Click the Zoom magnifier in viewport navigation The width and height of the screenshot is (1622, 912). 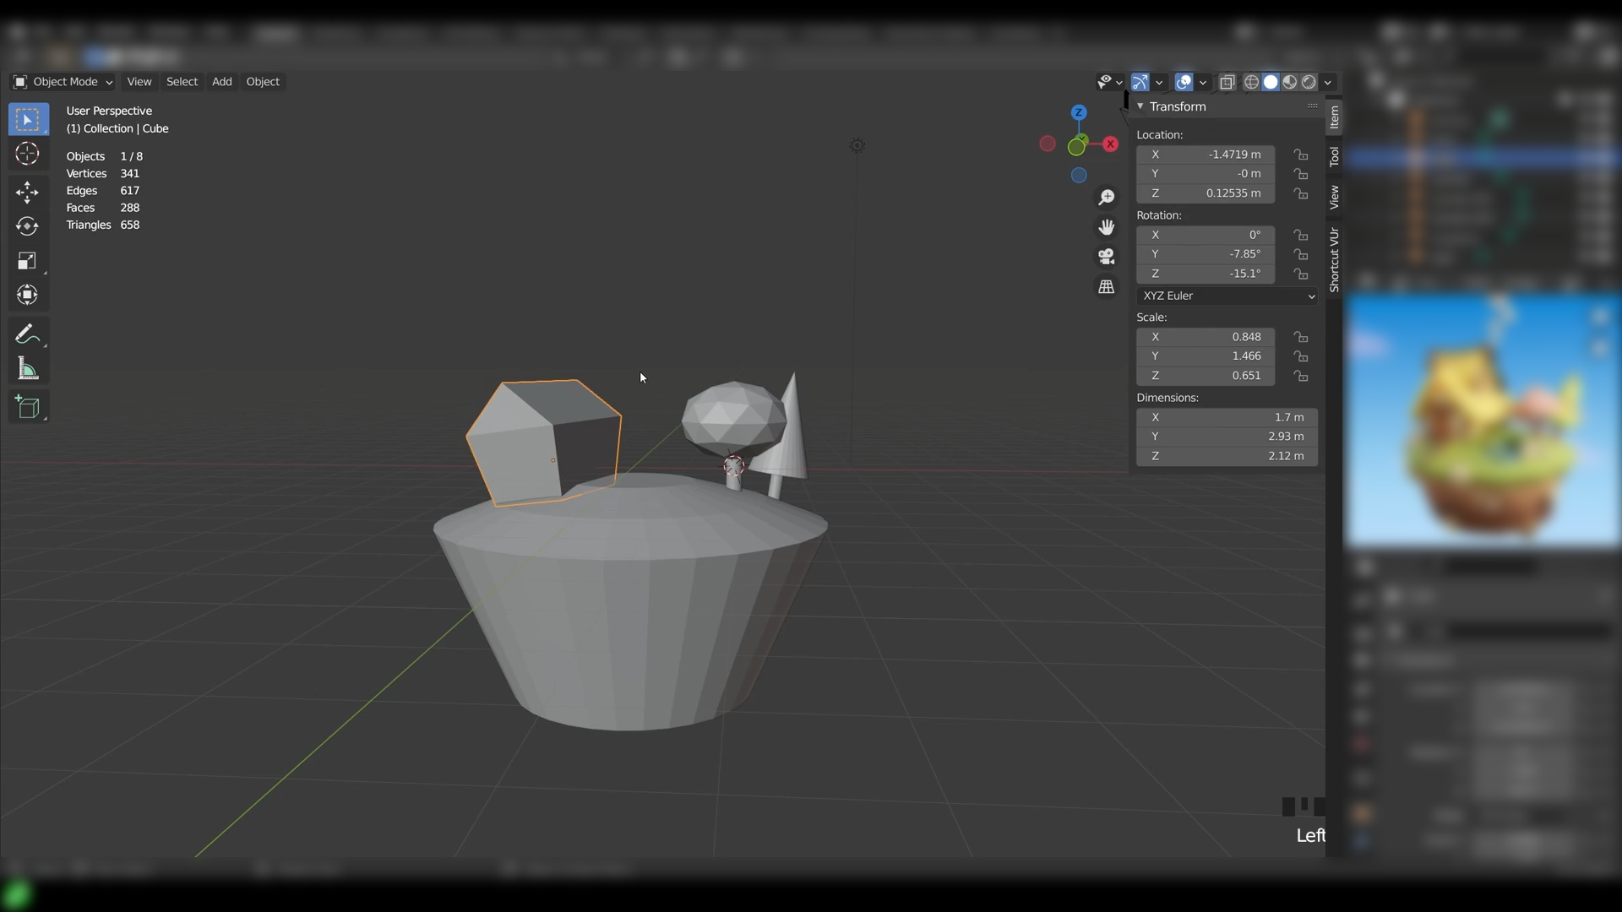point(1107,197)
